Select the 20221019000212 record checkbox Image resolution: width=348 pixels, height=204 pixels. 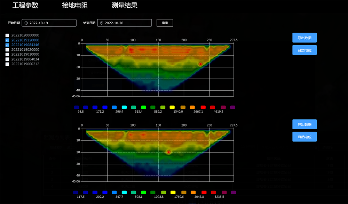7,64
